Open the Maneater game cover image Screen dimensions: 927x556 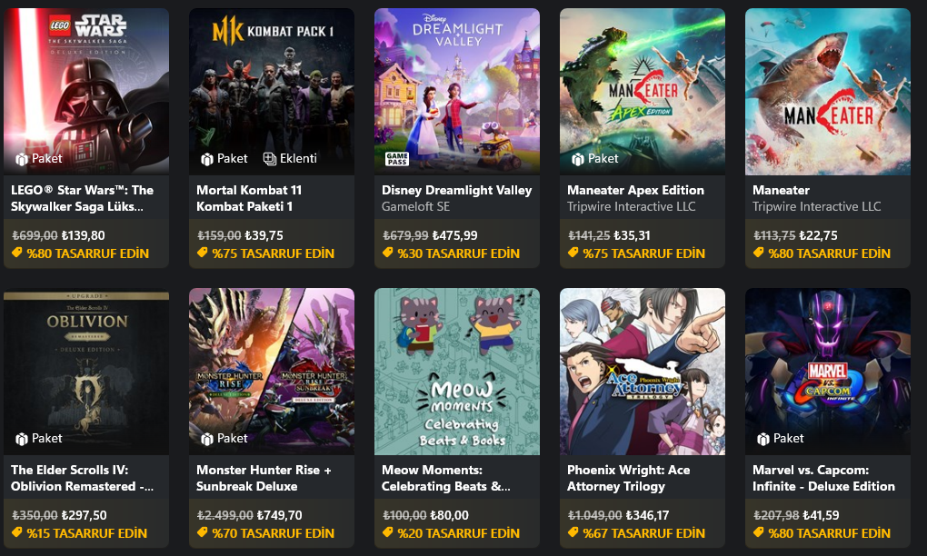point(828,92)
